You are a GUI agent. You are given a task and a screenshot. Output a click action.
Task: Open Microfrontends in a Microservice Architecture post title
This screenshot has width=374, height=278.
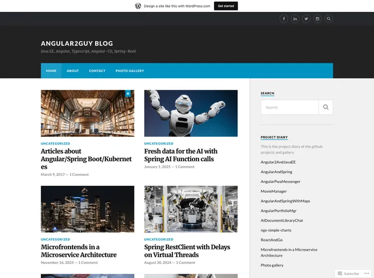(x=78, y=251)
